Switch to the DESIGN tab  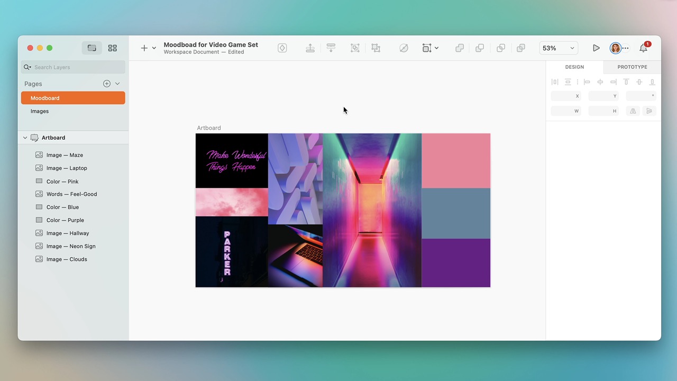point(574,67)
